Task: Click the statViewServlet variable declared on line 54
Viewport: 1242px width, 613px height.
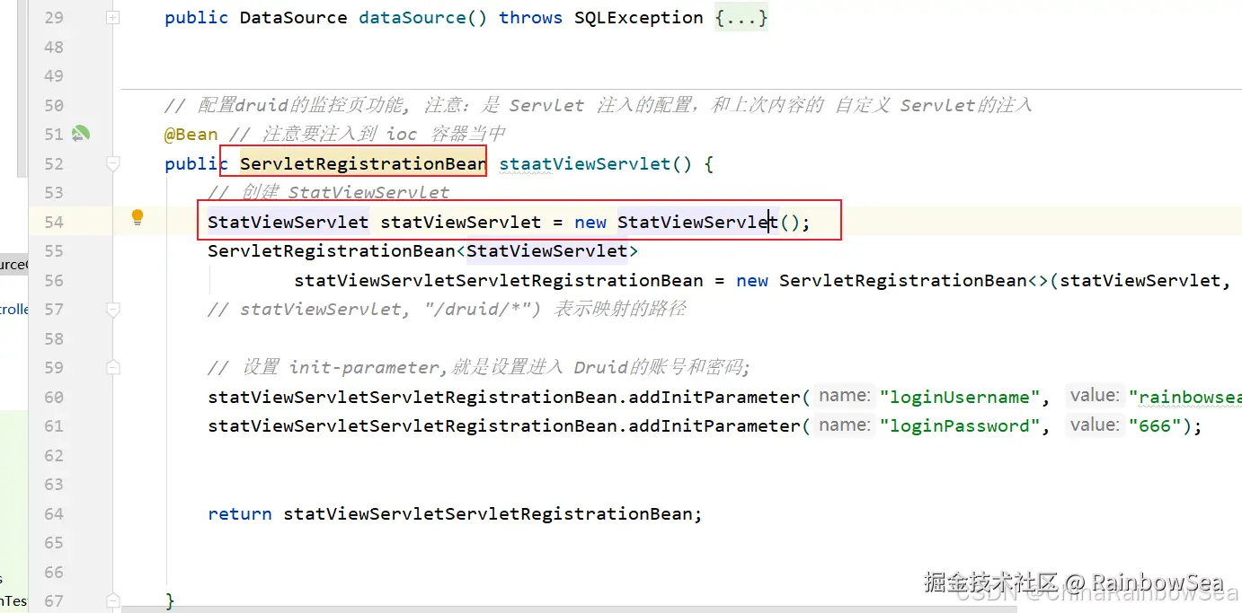Action: 461,222
